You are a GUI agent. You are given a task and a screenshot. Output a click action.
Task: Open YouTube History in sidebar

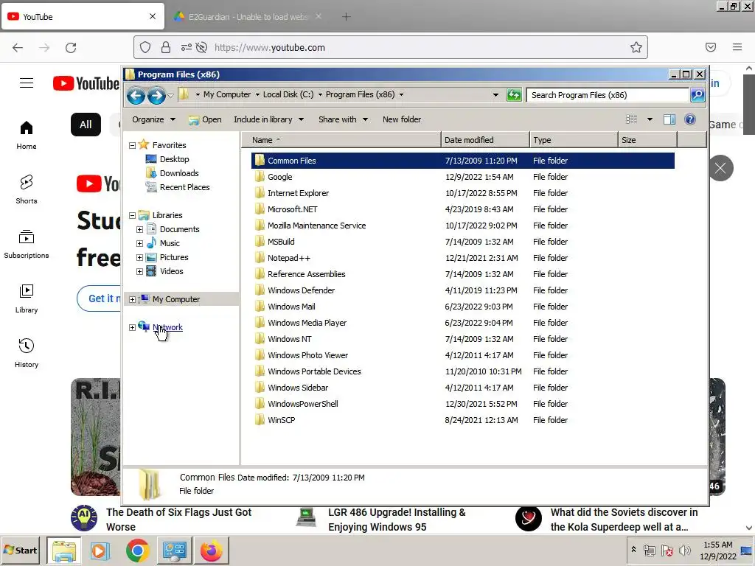[27, 353]
